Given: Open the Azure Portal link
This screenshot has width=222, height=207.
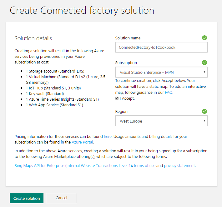Looking at the screenshot, I should tap(83, 142).
